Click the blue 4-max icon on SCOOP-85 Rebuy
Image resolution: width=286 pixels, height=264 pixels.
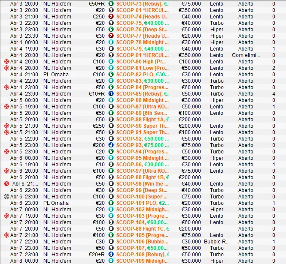[111, 94]
